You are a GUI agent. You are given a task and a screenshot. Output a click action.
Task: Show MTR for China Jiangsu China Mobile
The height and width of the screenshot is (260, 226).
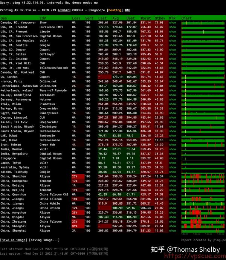click(173, 203)
